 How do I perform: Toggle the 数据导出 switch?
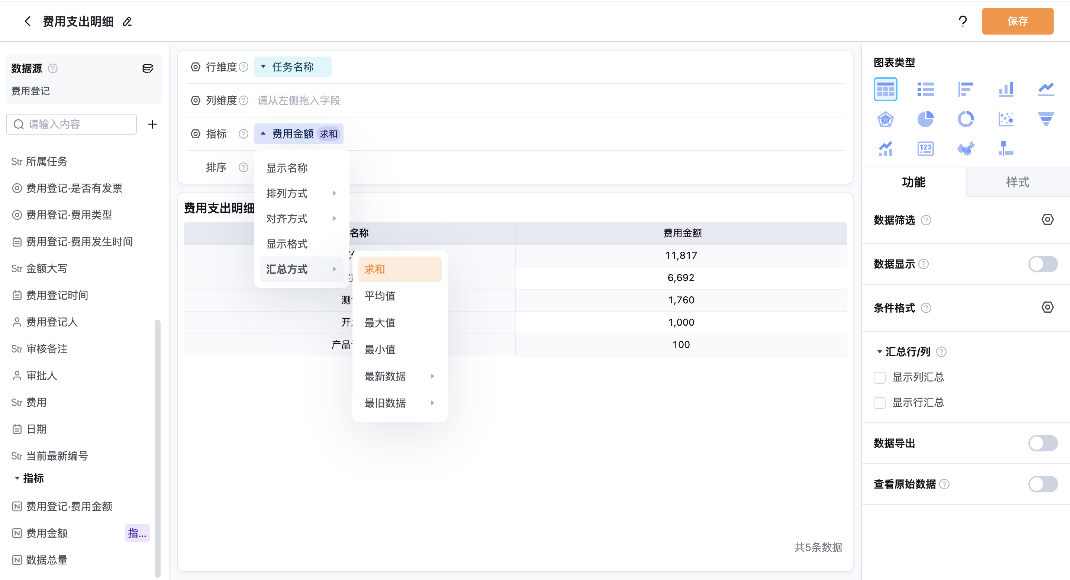pyautogui.click(x=1042, y=443)
